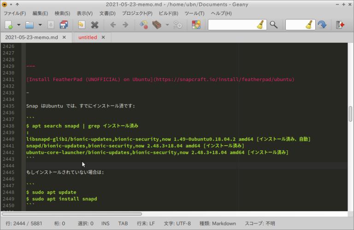
Task: Click the '---' separator on line 2429
Action: click(x=31, y=66)
